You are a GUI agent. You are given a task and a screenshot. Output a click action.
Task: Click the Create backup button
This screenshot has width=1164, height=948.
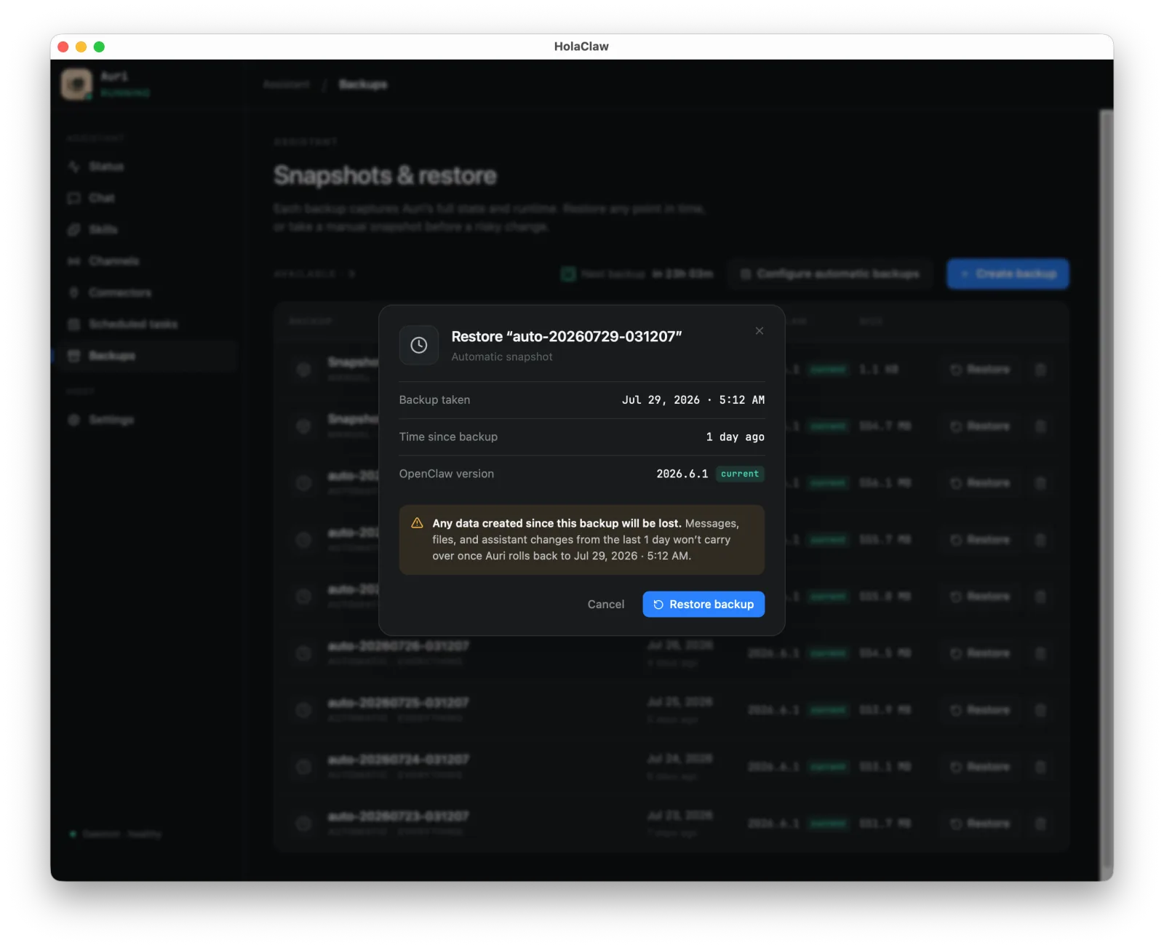[1008, 274]
